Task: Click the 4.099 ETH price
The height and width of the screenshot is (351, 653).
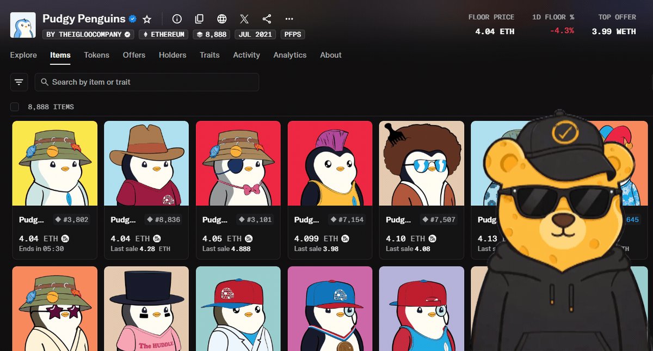Action: pyautogui.click(x=316, y=238)
